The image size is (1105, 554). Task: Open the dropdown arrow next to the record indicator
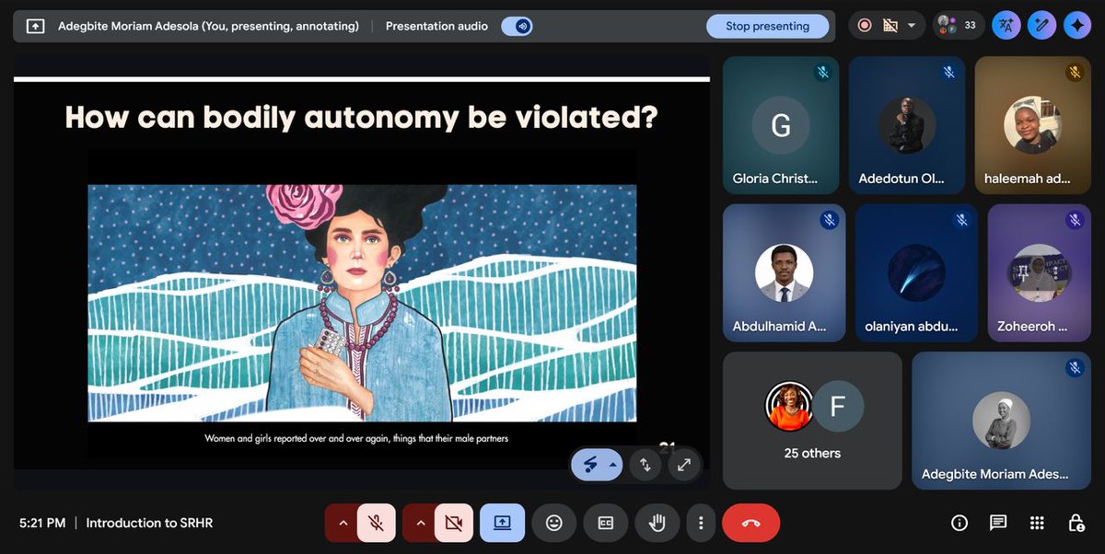coord(911,26)
